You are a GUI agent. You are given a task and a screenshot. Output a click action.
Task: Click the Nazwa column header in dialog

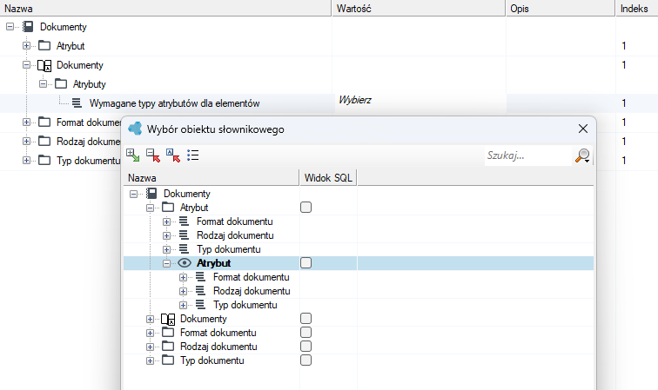211,178
